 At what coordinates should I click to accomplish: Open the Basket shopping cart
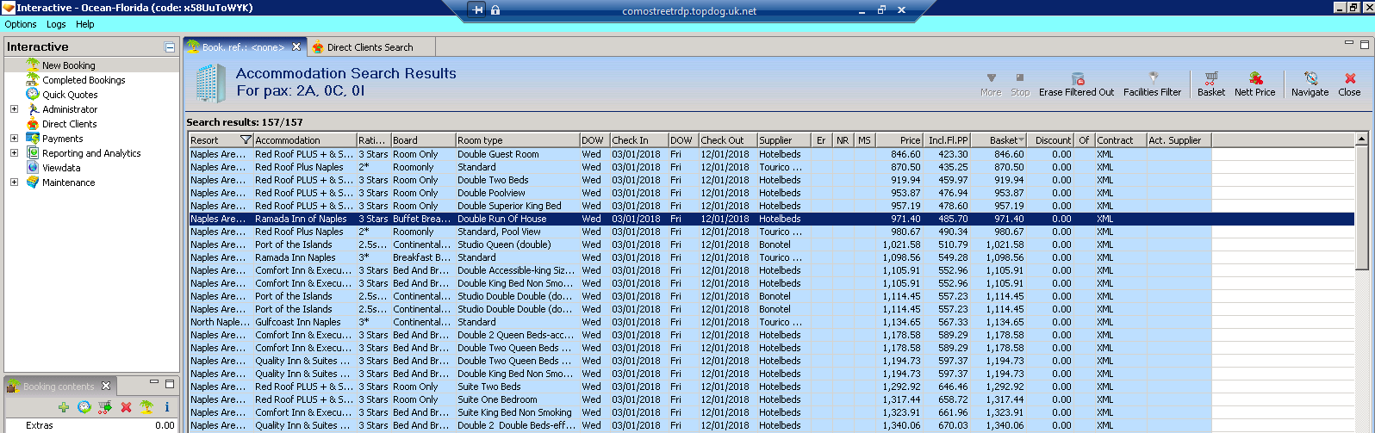pos(1210,78)
